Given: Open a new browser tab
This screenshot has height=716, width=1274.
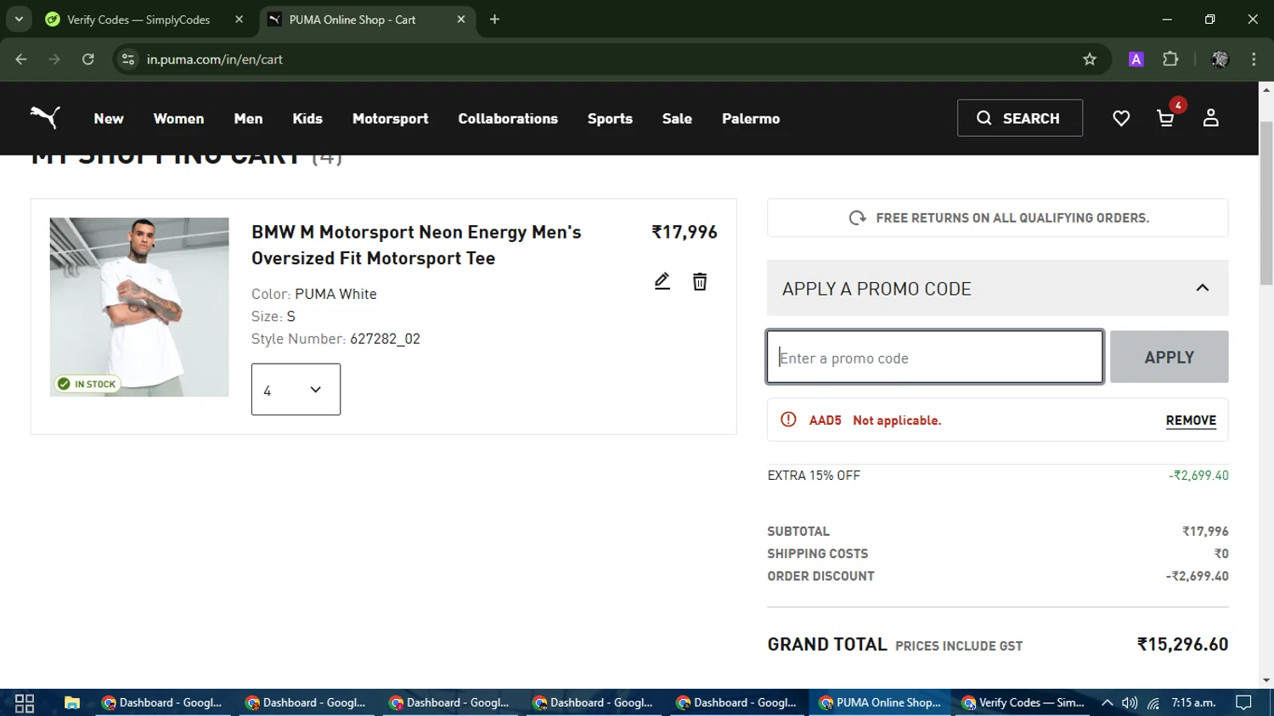Looking at the screenshot, I should [x=494, y=20].
